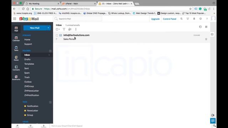
Task: Select the Notification tag with yellow swatch
Action: point(31,106)
